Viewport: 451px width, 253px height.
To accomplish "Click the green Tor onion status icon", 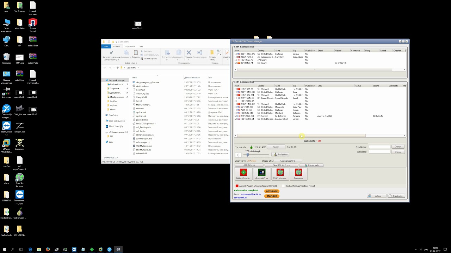I will click(251, 147).
